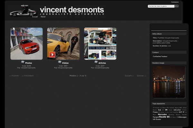Click Vincent Desmonts under the Articles album
The image size is (193, 128).
102,68
